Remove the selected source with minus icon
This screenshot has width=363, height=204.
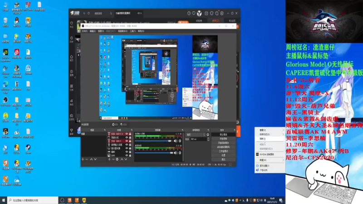pos(113,160)
